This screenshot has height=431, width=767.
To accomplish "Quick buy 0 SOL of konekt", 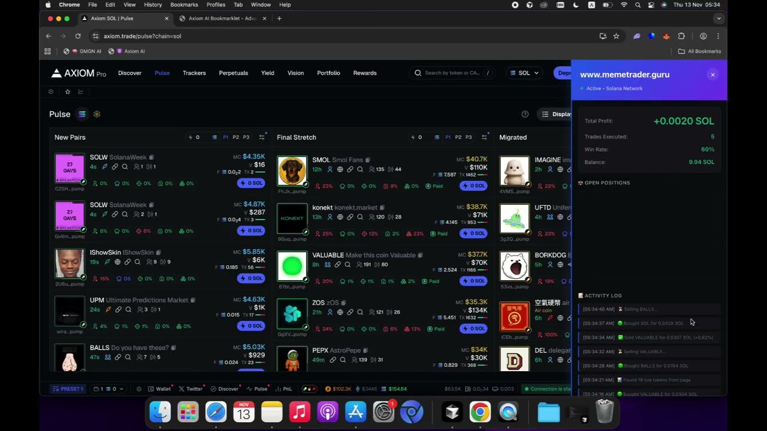I will [x=473, y=233].
